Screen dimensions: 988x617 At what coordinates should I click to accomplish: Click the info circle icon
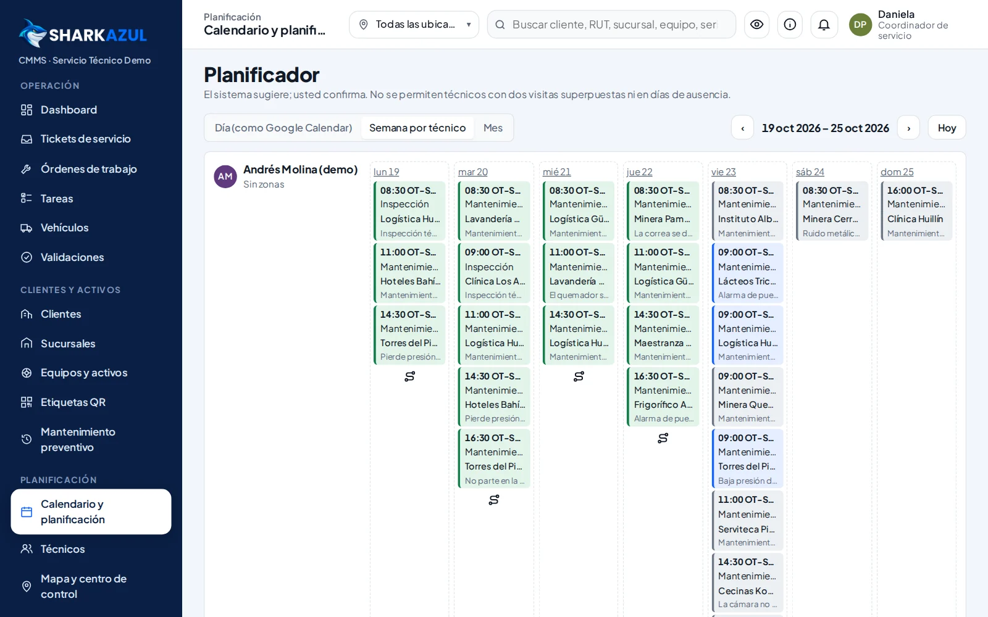click(x=790, y=25)
